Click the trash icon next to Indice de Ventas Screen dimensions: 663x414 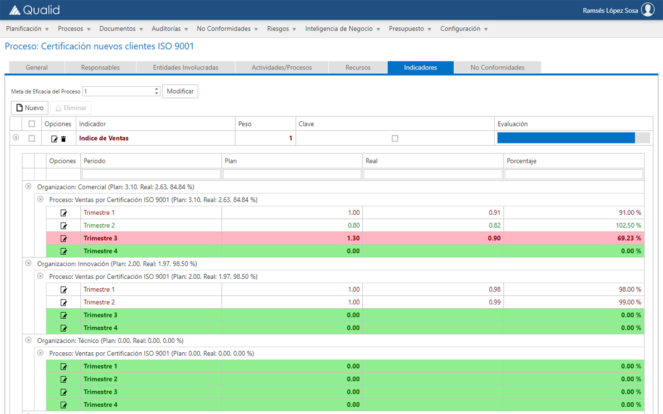(63, 139)
